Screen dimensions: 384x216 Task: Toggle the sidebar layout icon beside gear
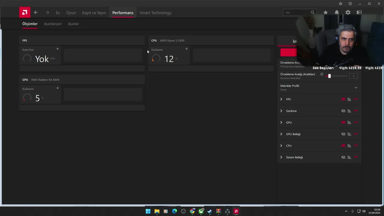359,12
